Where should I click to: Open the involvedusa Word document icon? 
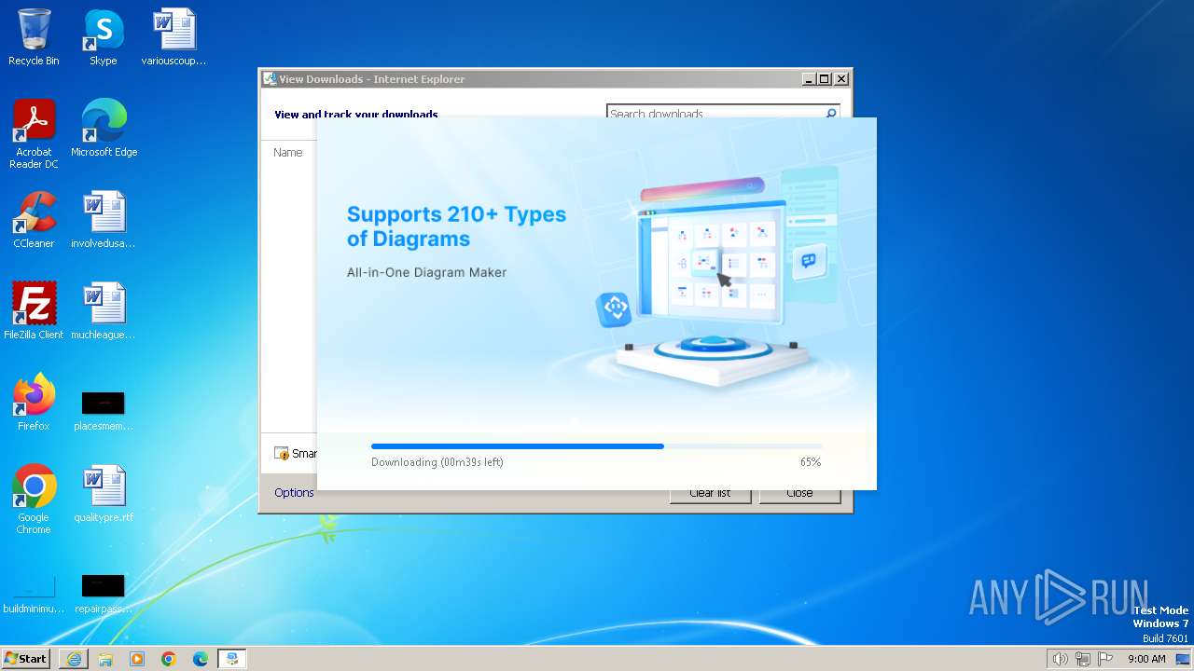[104, 220]
